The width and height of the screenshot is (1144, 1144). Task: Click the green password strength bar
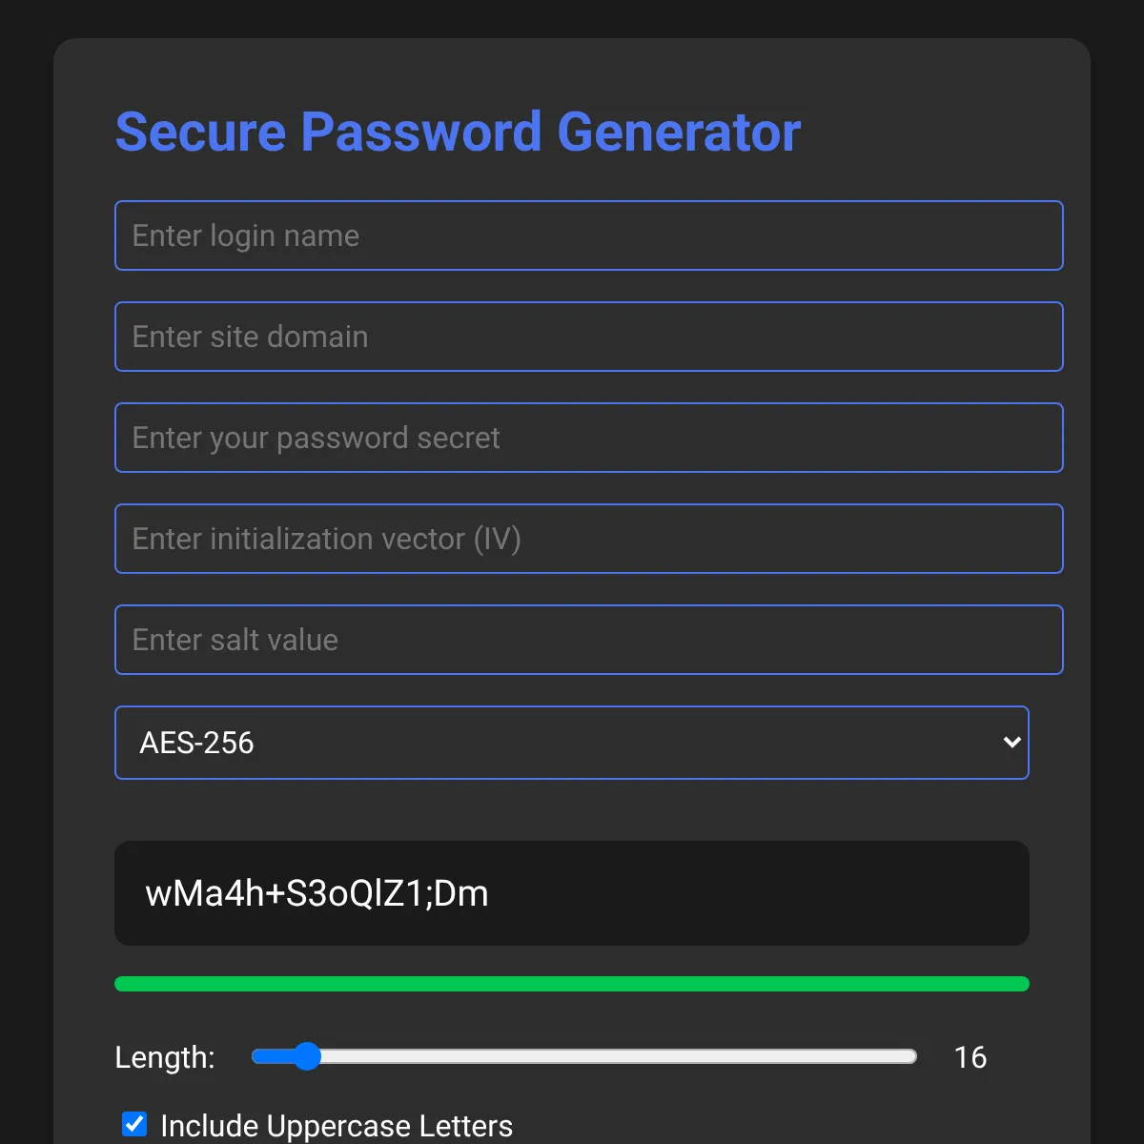pos(572,984)
